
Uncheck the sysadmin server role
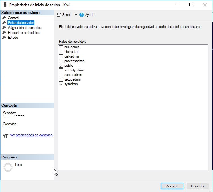tap(61, 84)
